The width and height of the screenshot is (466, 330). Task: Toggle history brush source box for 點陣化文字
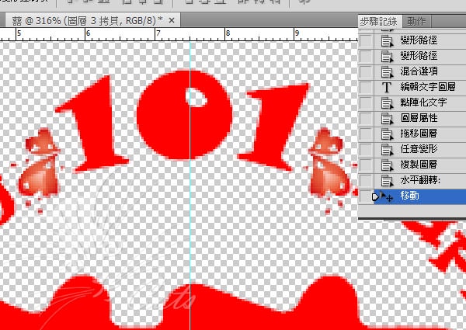pos(367,102)
